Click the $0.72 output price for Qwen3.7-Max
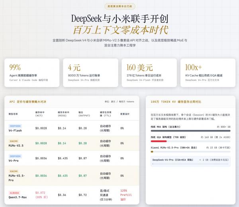This screenshot has width=239, height=207. pyautogui.click(x=82, y=195)
